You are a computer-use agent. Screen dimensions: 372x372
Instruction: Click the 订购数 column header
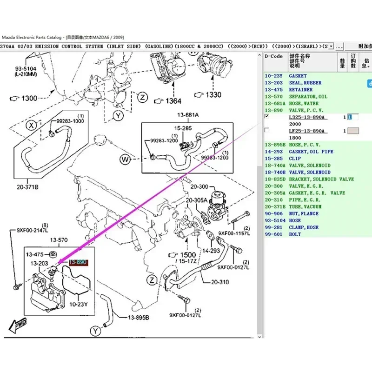click(x=353, y=62)
